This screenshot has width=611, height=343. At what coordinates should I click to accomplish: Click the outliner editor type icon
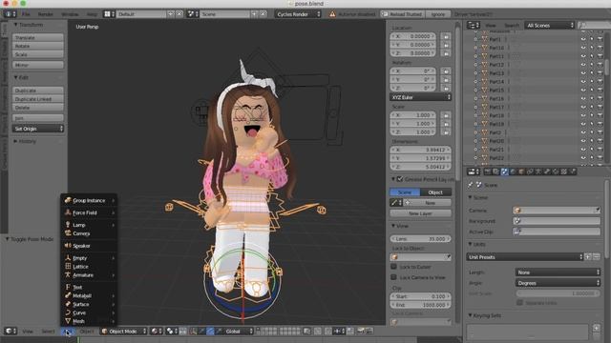click(x=474, y=26)
